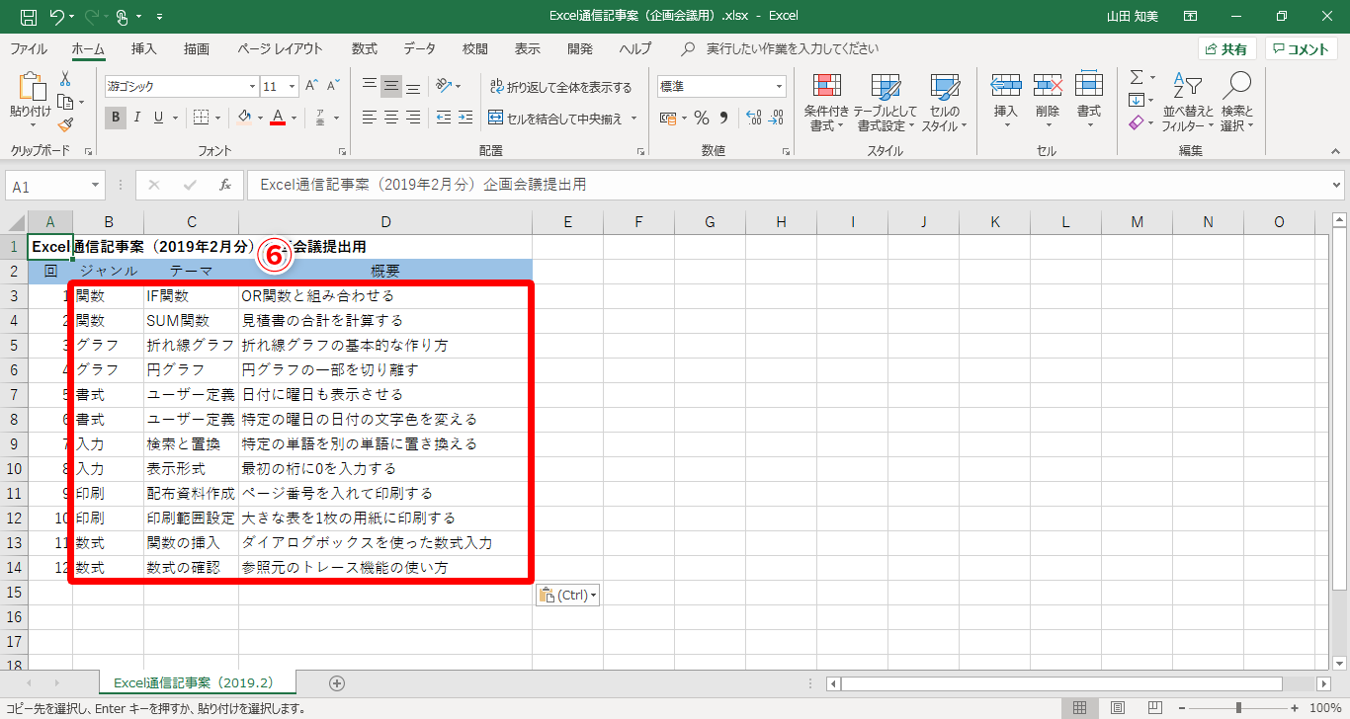Open Format as Table (テーブルとして書式設定)
1350x719 pixels.
(x=885, y=102)
